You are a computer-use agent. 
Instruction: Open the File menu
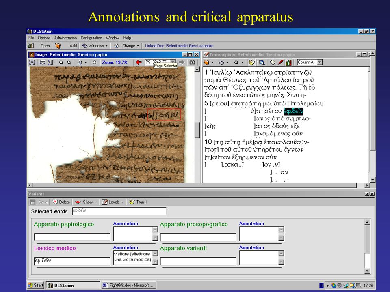[x=31, y=38]
